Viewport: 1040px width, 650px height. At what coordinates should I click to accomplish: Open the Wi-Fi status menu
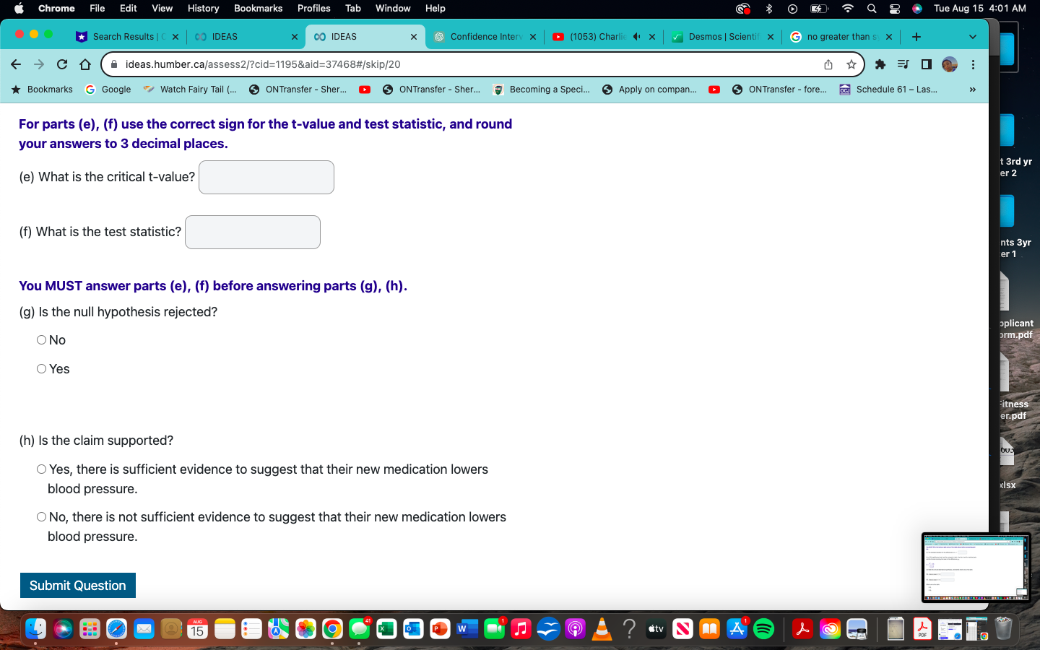[848, 8]
